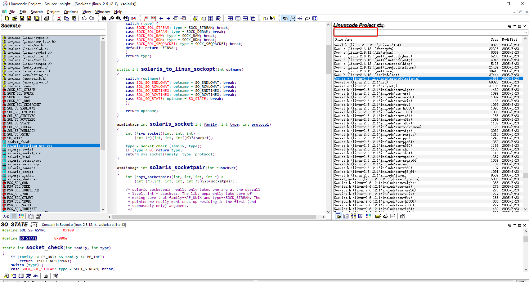
Task: Toggle A-Z sorting in the symbol window
Action: tap(6, 216)
